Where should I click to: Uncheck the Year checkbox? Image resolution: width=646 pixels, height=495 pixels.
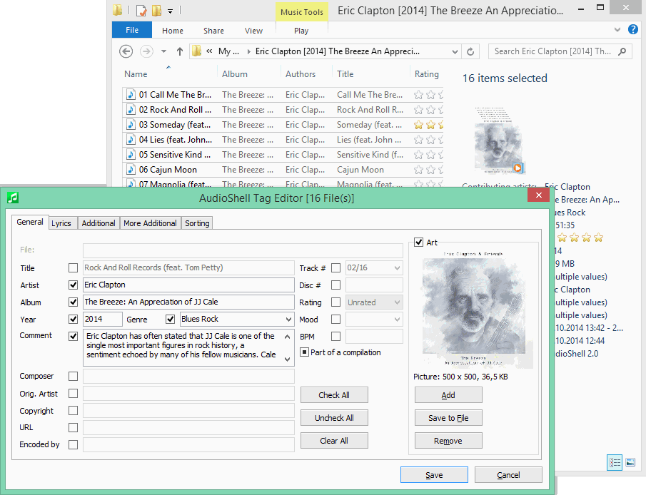[x=73, y=319]
